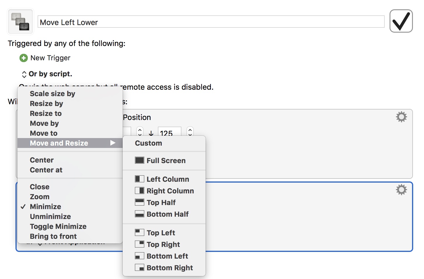The height and width of the screenshot is (279, 424).
Task: Click the macro name field
Action: (x=211, y=22)
